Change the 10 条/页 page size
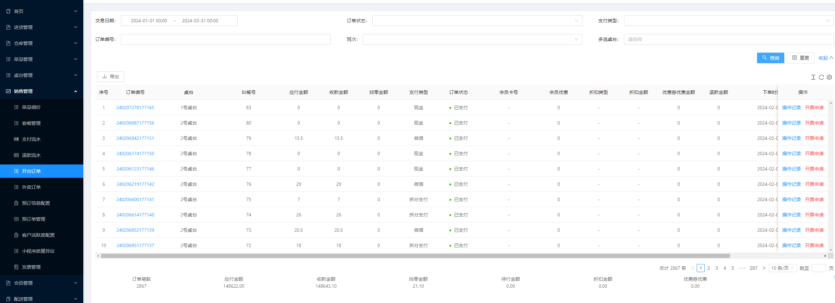 coord(783,268)
